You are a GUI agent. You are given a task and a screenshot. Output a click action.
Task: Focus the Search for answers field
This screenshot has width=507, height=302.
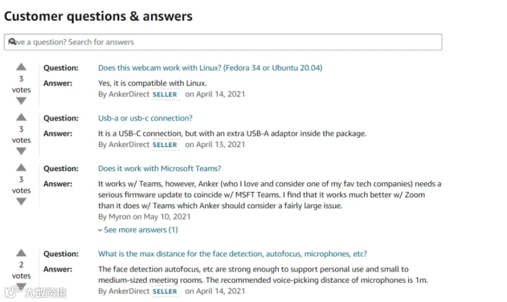coord(223,42)
